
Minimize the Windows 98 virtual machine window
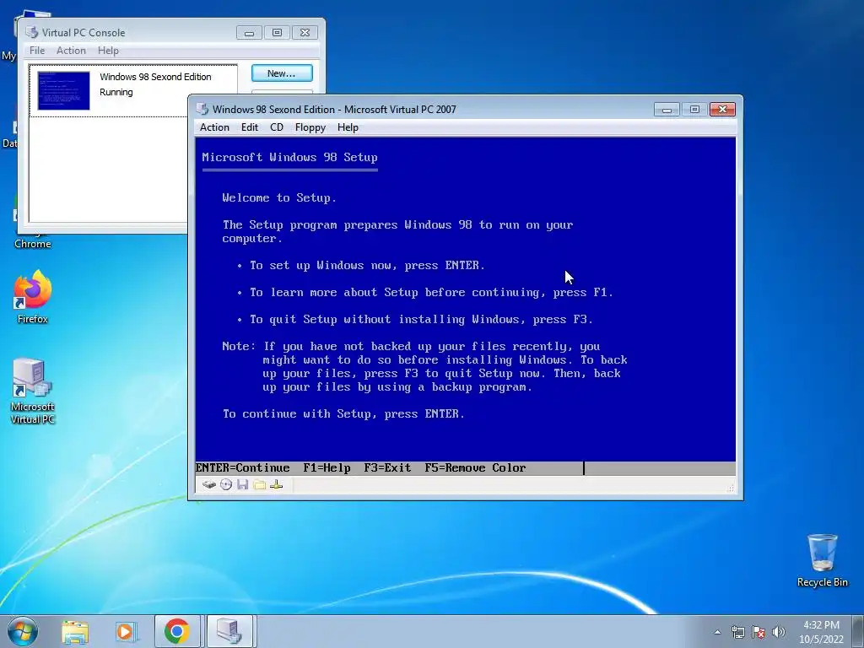[x=667, y=110]
